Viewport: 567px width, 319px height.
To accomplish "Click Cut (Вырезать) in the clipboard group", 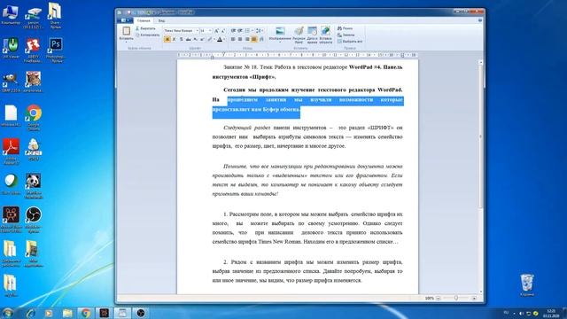I will pos(145,28).
